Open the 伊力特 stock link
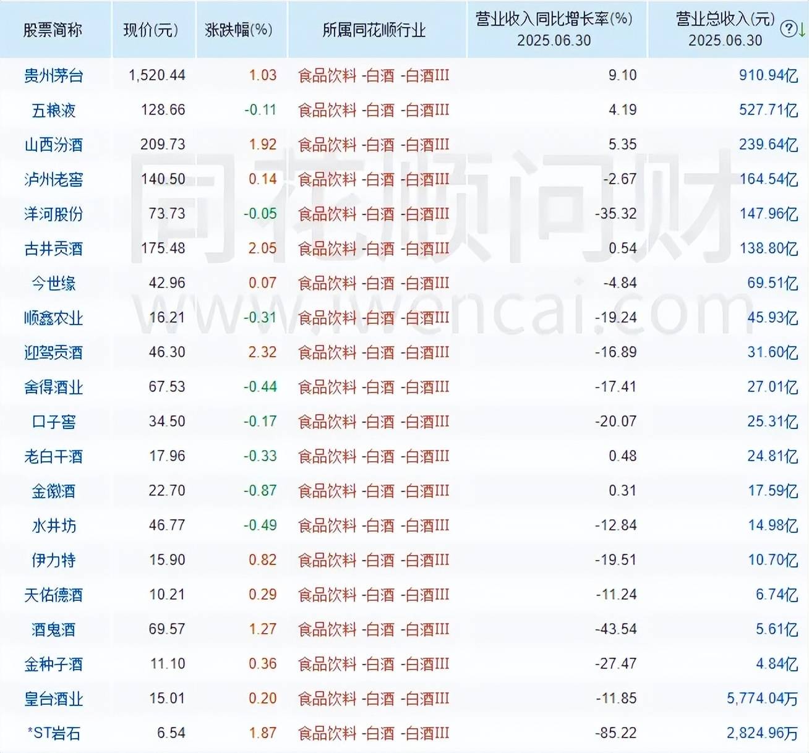The image size is (809, 753). point(54,560)
